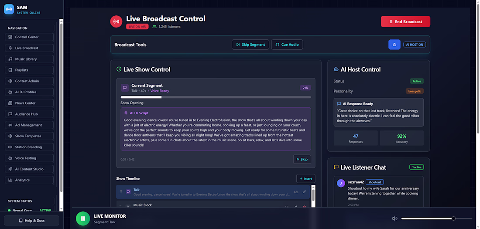Click the Cue Audio button
The width and height of the screenshot is (480, 229).
tap(287, 44)
